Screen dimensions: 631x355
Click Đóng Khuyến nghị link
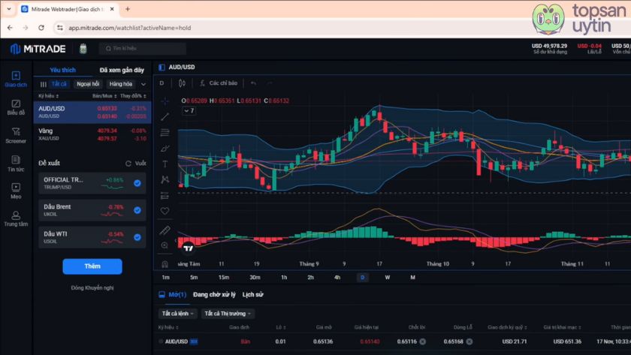[92, 288]
